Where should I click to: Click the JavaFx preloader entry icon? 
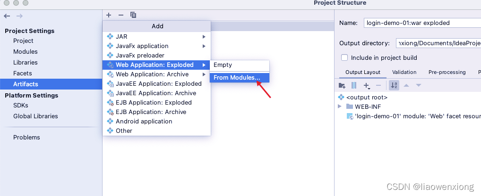[110, 56]
